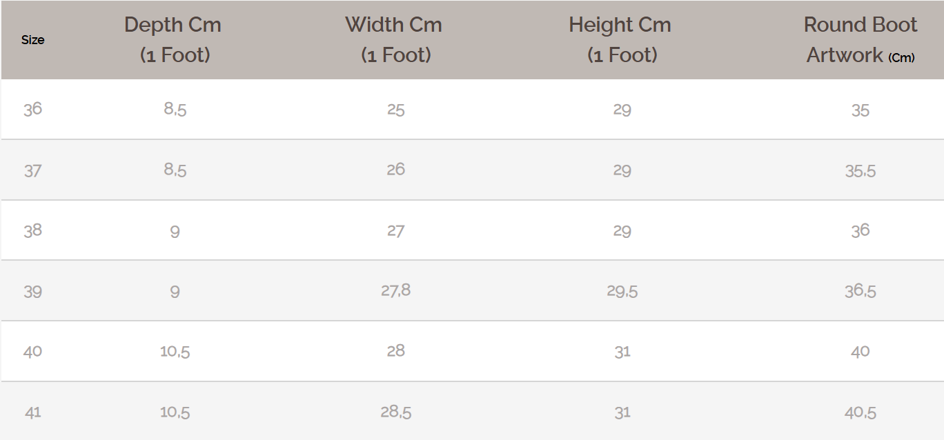Viewport: 944px width, 440px height.
Task: Click the size 40 row label
Action: tap(32, 351)
